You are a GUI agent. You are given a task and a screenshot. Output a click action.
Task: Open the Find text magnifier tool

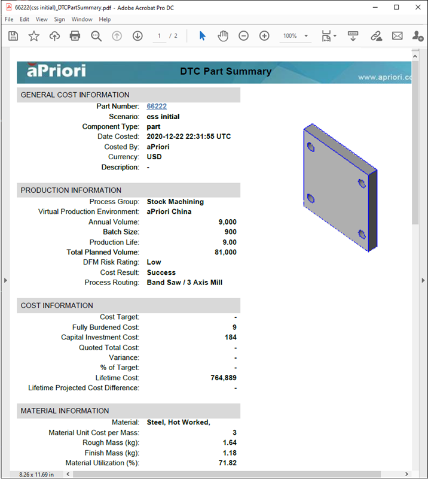96,36
